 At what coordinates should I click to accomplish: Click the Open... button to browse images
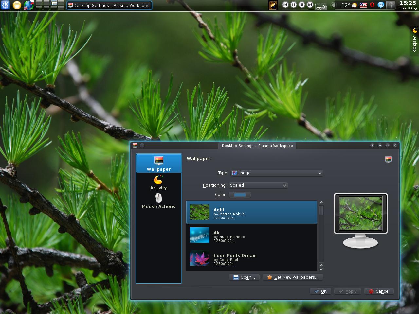point(244,277)
